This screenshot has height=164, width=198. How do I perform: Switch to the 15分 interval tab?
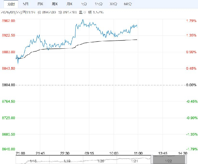coord(98,4)
